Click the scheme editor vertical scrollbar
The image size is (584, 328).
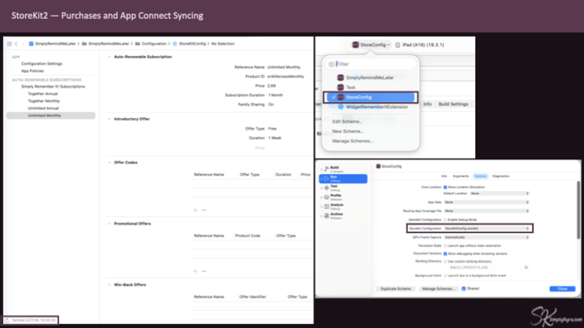point(578,210)
